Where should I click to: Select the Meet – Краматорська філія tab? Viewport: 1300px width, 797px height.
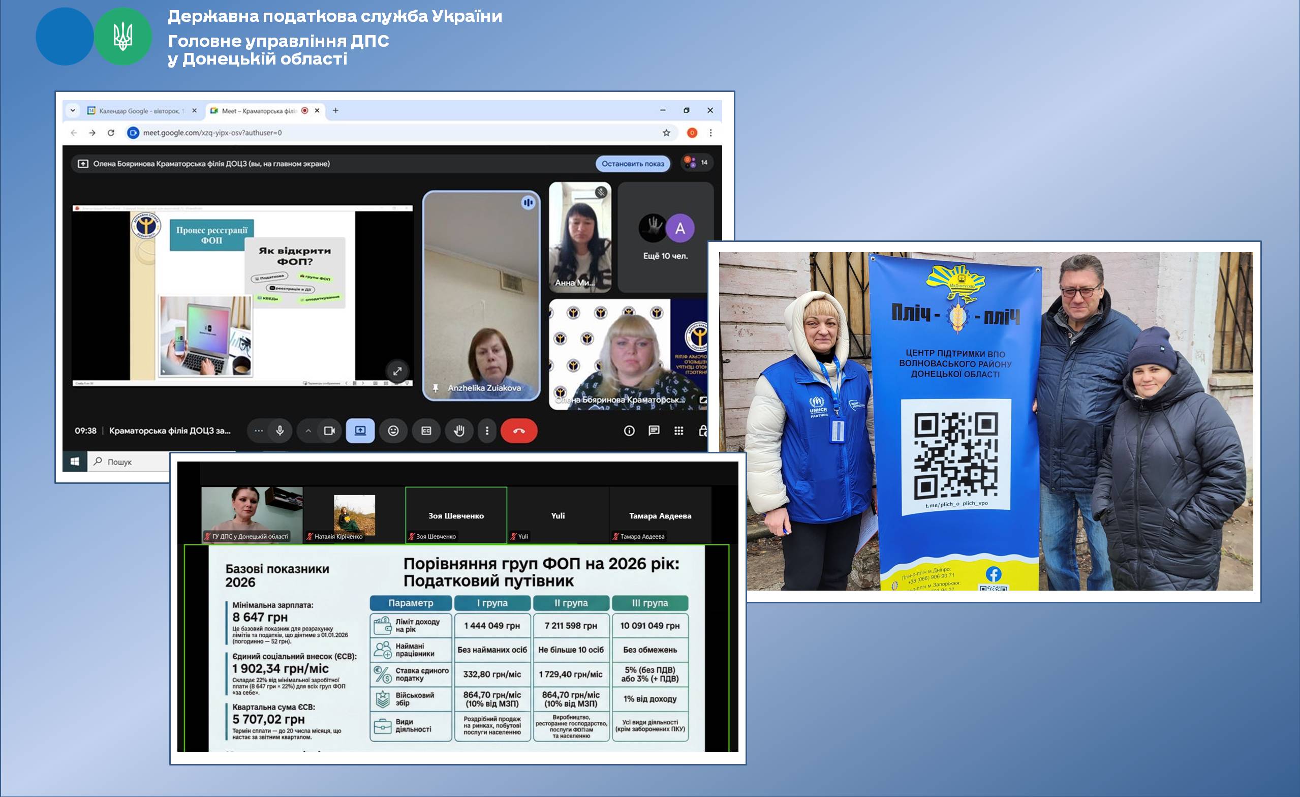pos(259,111)
